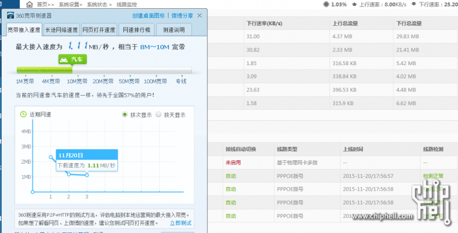Viewport: 458px width, 233px height.
Task: Click the 线路类型 column header
Action: tap(287, 149)
